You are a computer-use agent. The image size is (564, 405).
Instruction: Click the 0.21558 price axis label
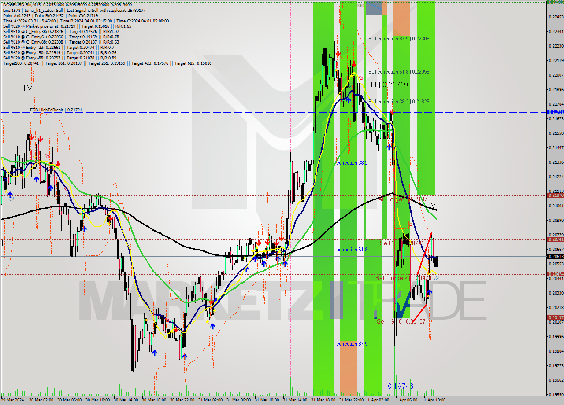(x=557, y=133)
